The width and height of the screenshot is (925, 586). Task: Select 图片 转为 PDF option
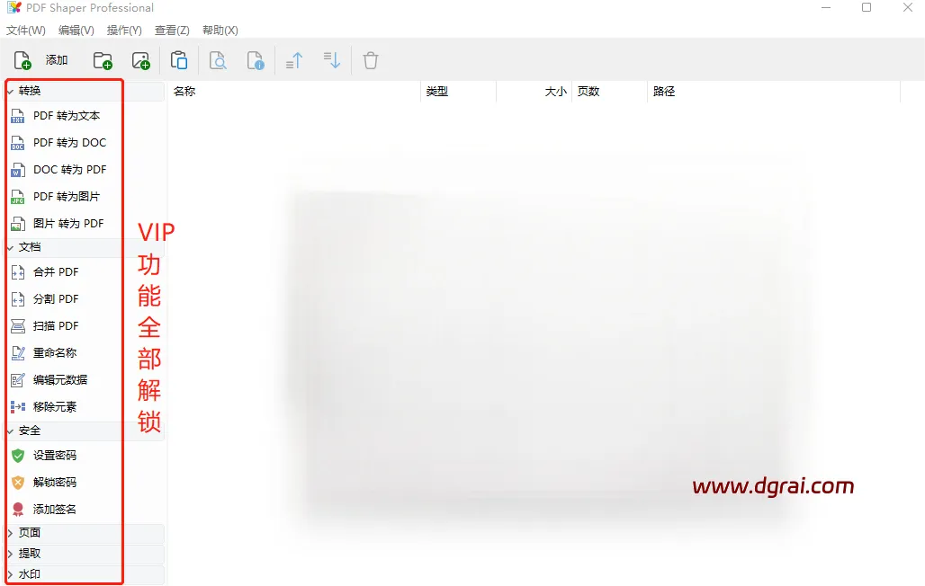pyautogui.click(x=68, y=224)
